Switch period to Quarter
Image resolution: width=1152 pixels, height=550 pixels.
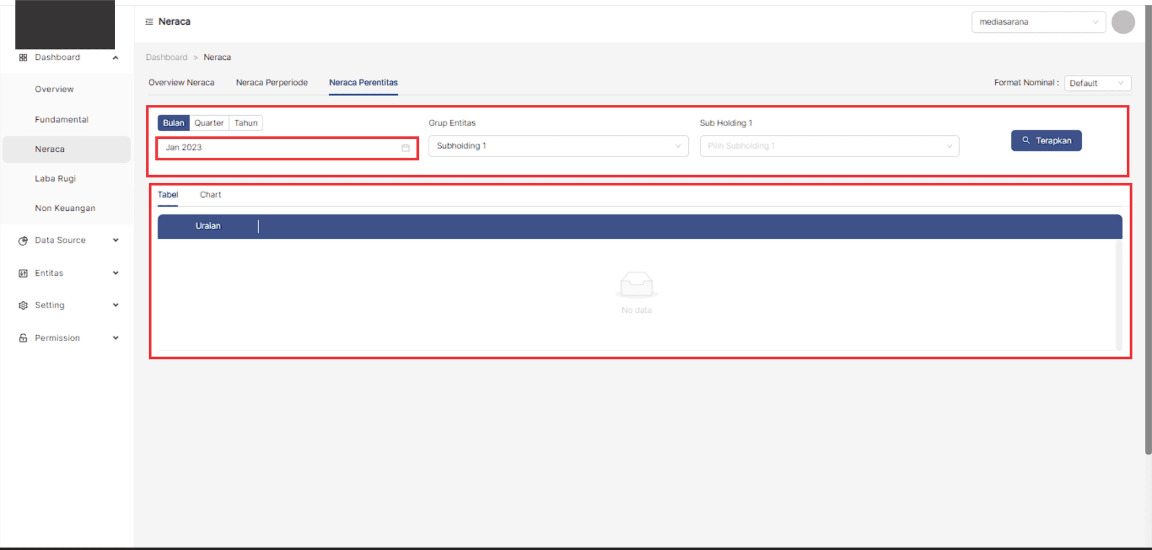(209, 123)
